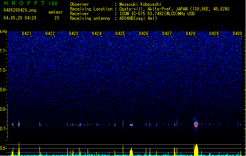
Task: Click the 0.8 frequency axis label
Action: (3, 109)
